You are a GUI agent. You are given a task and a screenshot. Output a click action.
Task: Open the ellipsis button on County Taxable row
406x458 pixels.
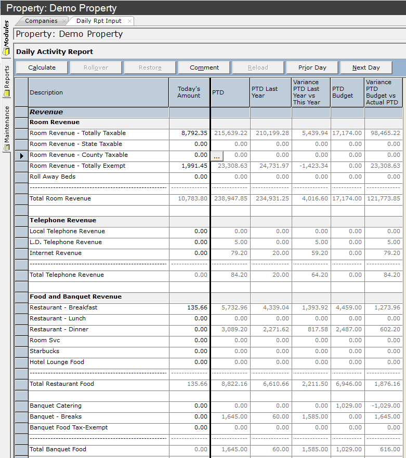[x=217, y=155]
